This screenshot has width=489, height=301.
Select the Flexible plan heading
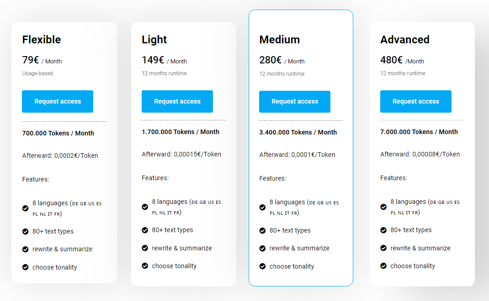42,40
